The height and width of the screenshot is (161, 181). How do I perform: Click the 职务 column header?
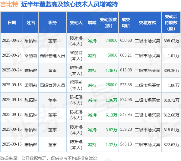click(52, 23)
